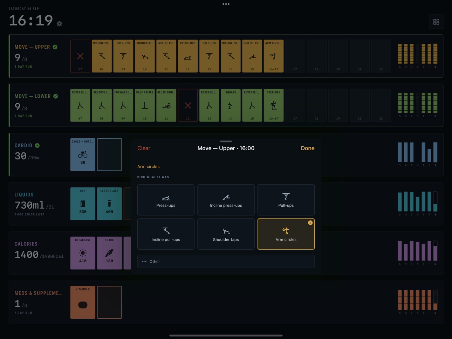Image resolution: width=452 pixels, height=339 pixels.
Task: Open the missed Move Lower 12 slot
Action: coord(188,105)
